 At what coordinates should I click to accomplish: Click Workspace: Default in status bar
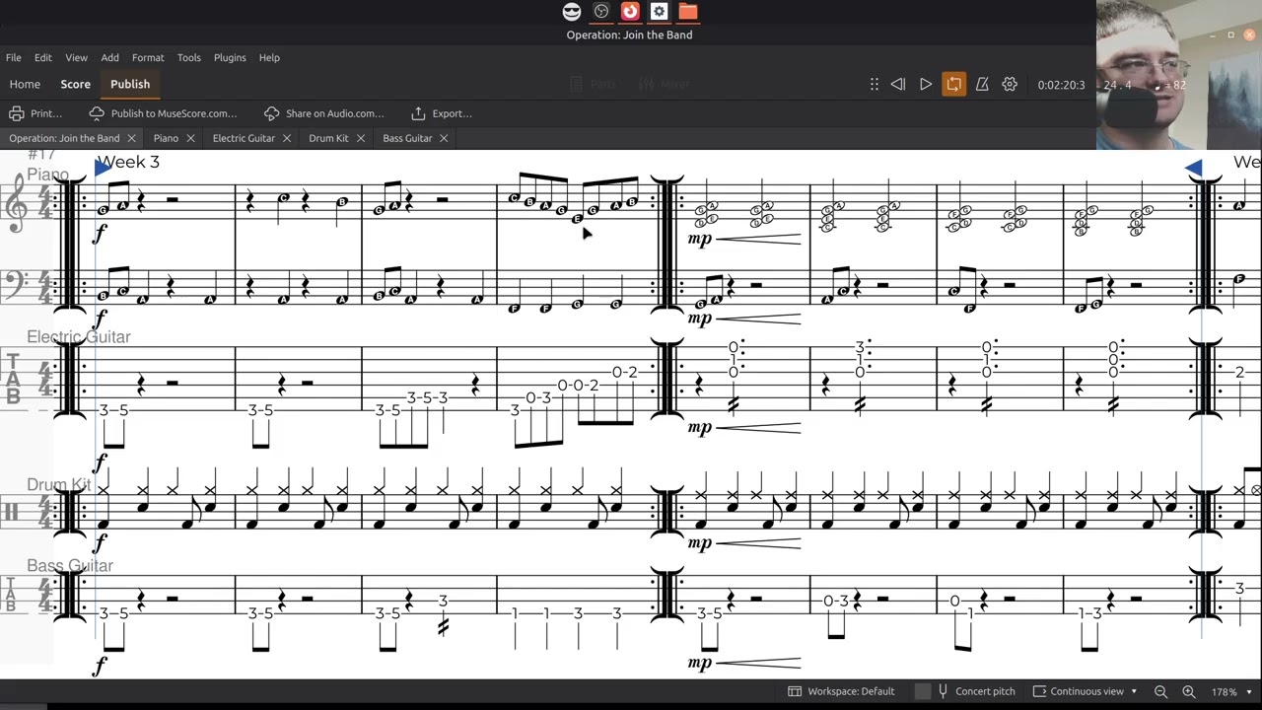coord(841,691)
